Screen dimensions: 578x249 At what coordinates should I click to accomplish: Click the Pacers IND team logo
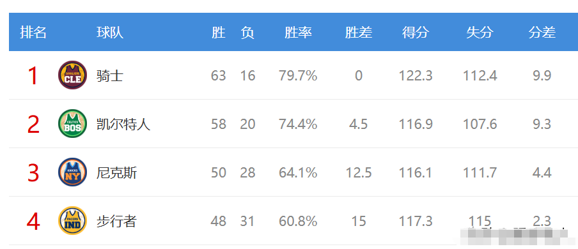[x=73, y=221]
